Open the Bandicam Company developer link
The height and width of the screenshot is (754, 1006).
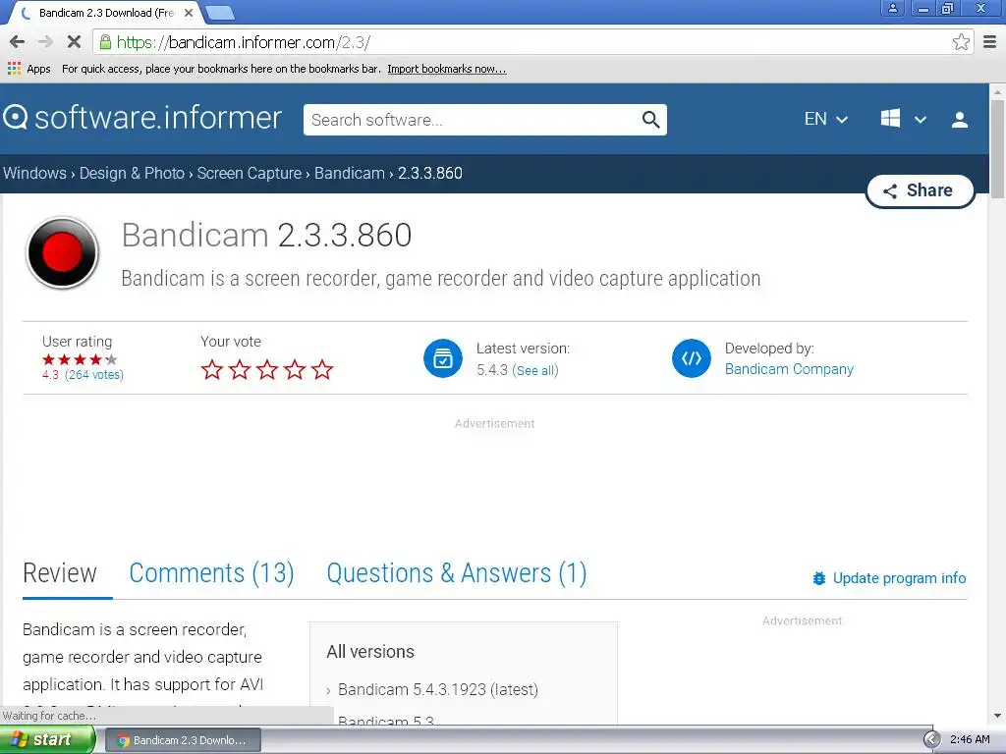[x=789, y=369]
